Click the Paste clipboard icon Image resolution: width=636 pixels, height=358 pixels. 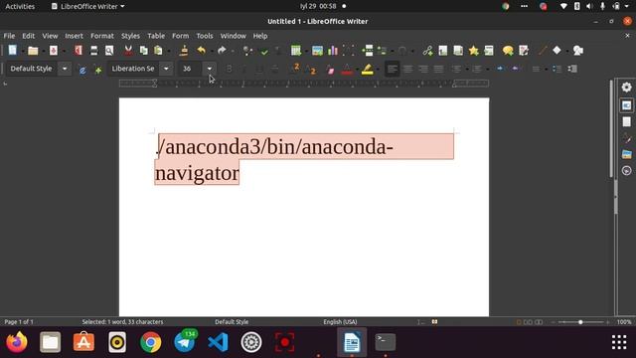tap(158, 51)
